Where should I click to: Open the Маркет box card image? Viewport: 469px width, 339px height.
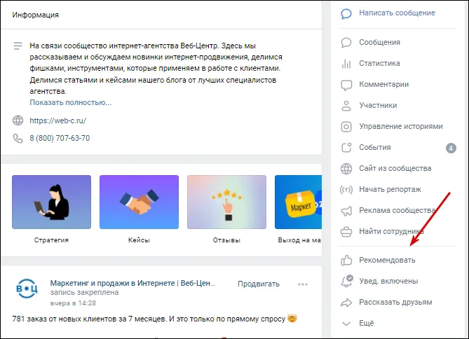[298, 202]
